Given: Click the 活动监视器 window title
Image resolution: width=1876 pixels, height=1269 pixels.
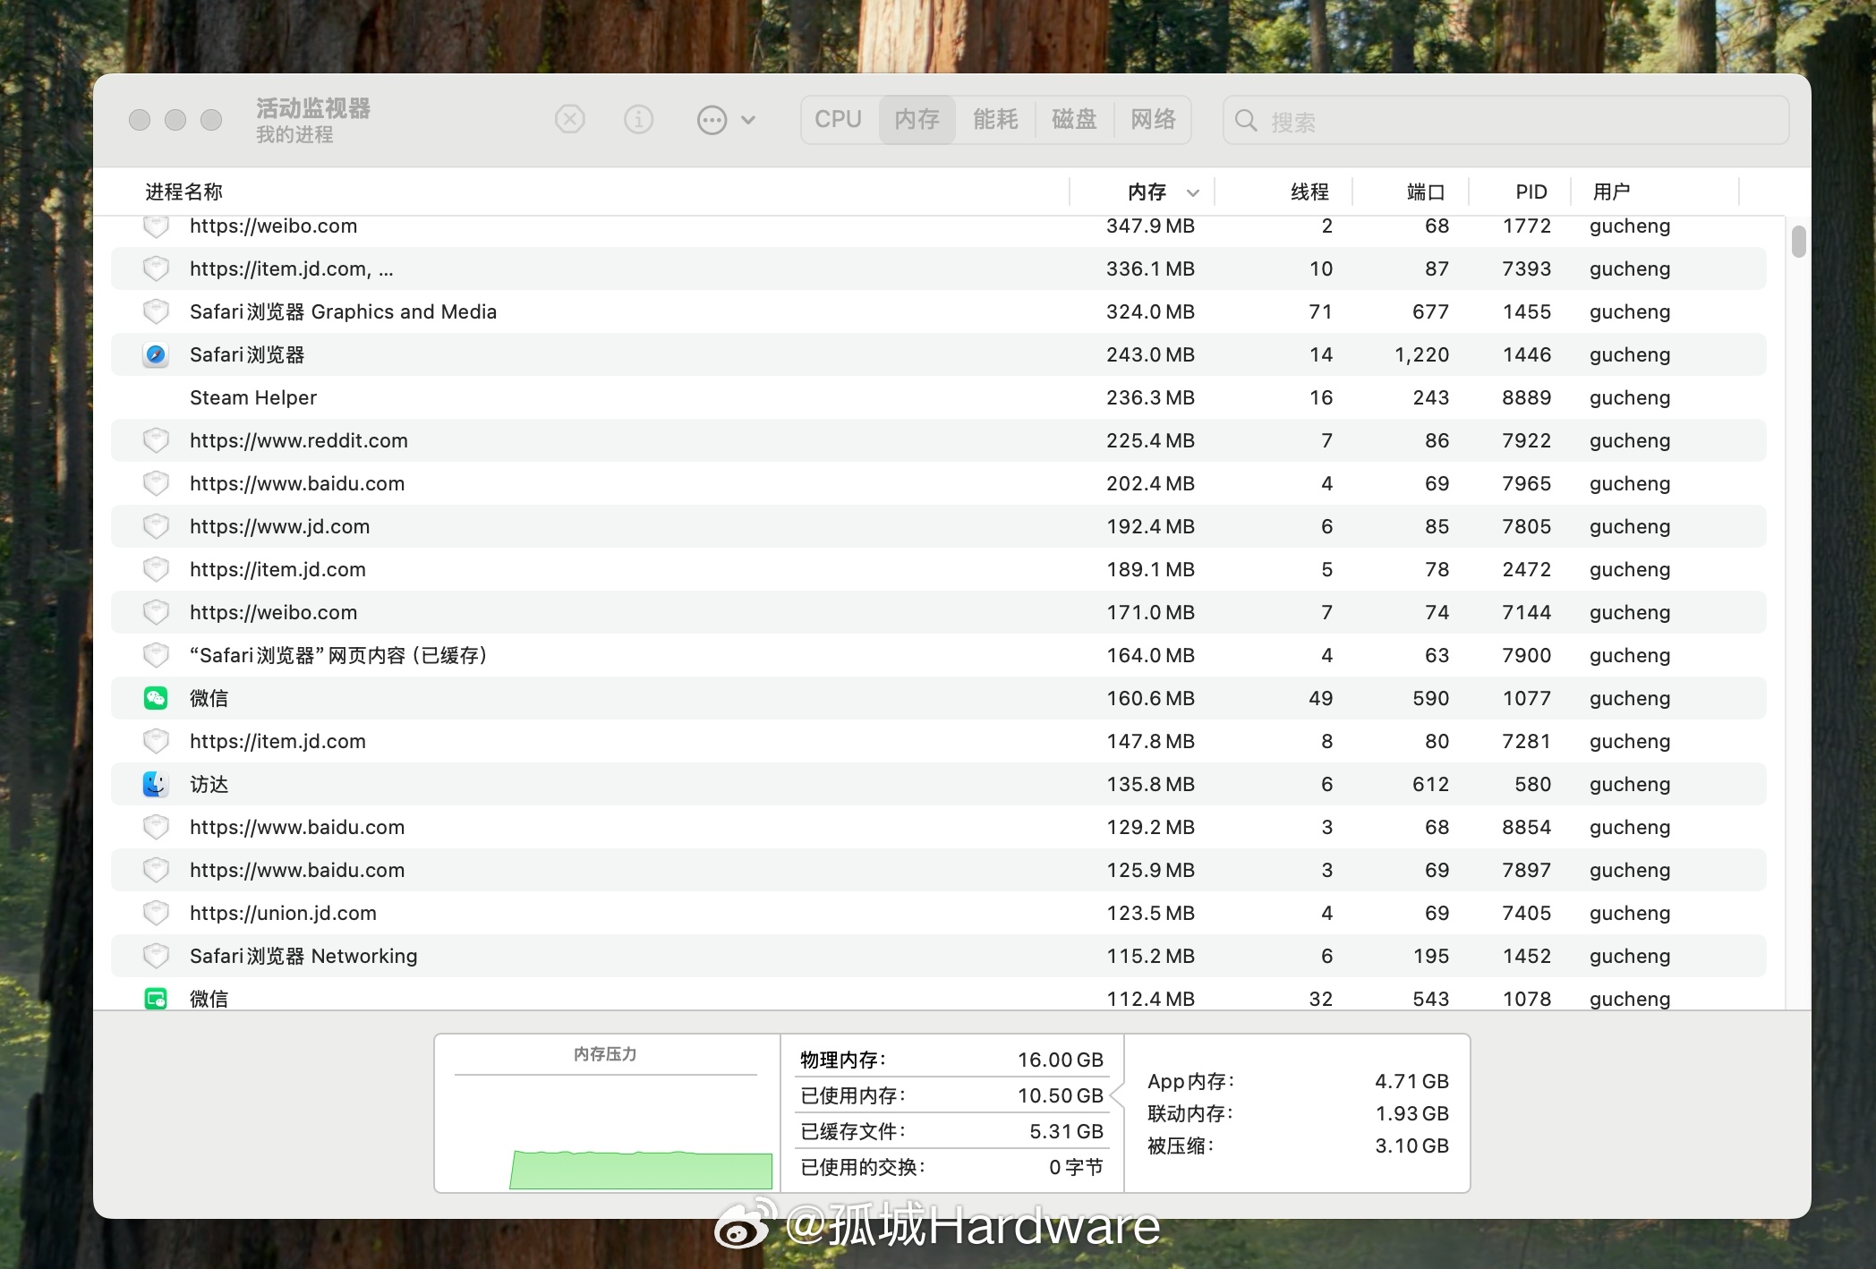Looking at the screenshot, I should 313,108.
